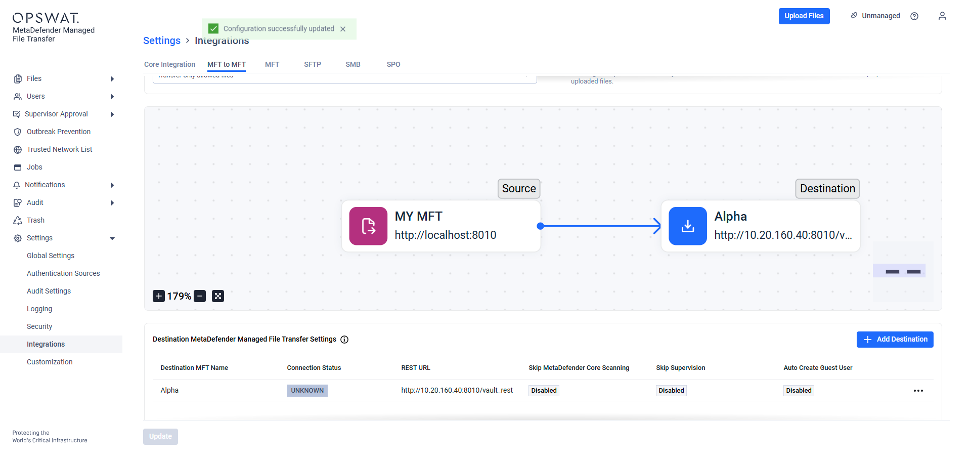Viewport: 971px width, 461px height.
Task: Click the fit-to-view diagram icon
Action: [218, 296]
